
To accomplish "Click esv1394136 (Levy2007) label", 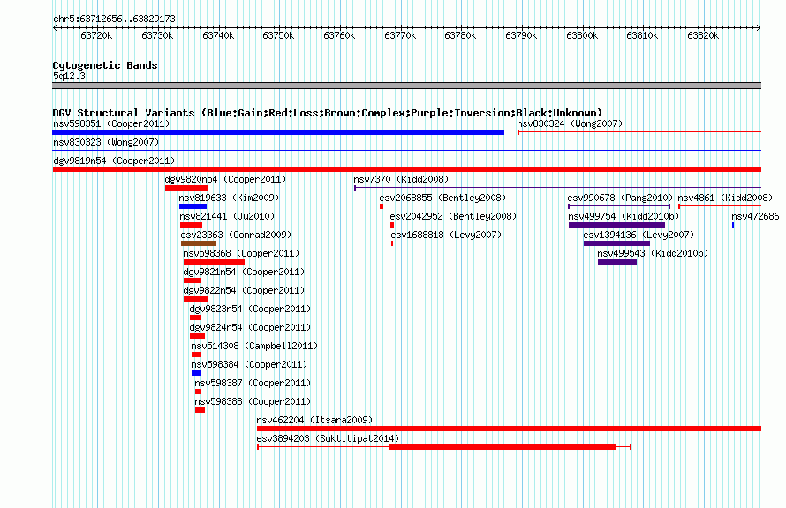I will [x=639, y=235].
